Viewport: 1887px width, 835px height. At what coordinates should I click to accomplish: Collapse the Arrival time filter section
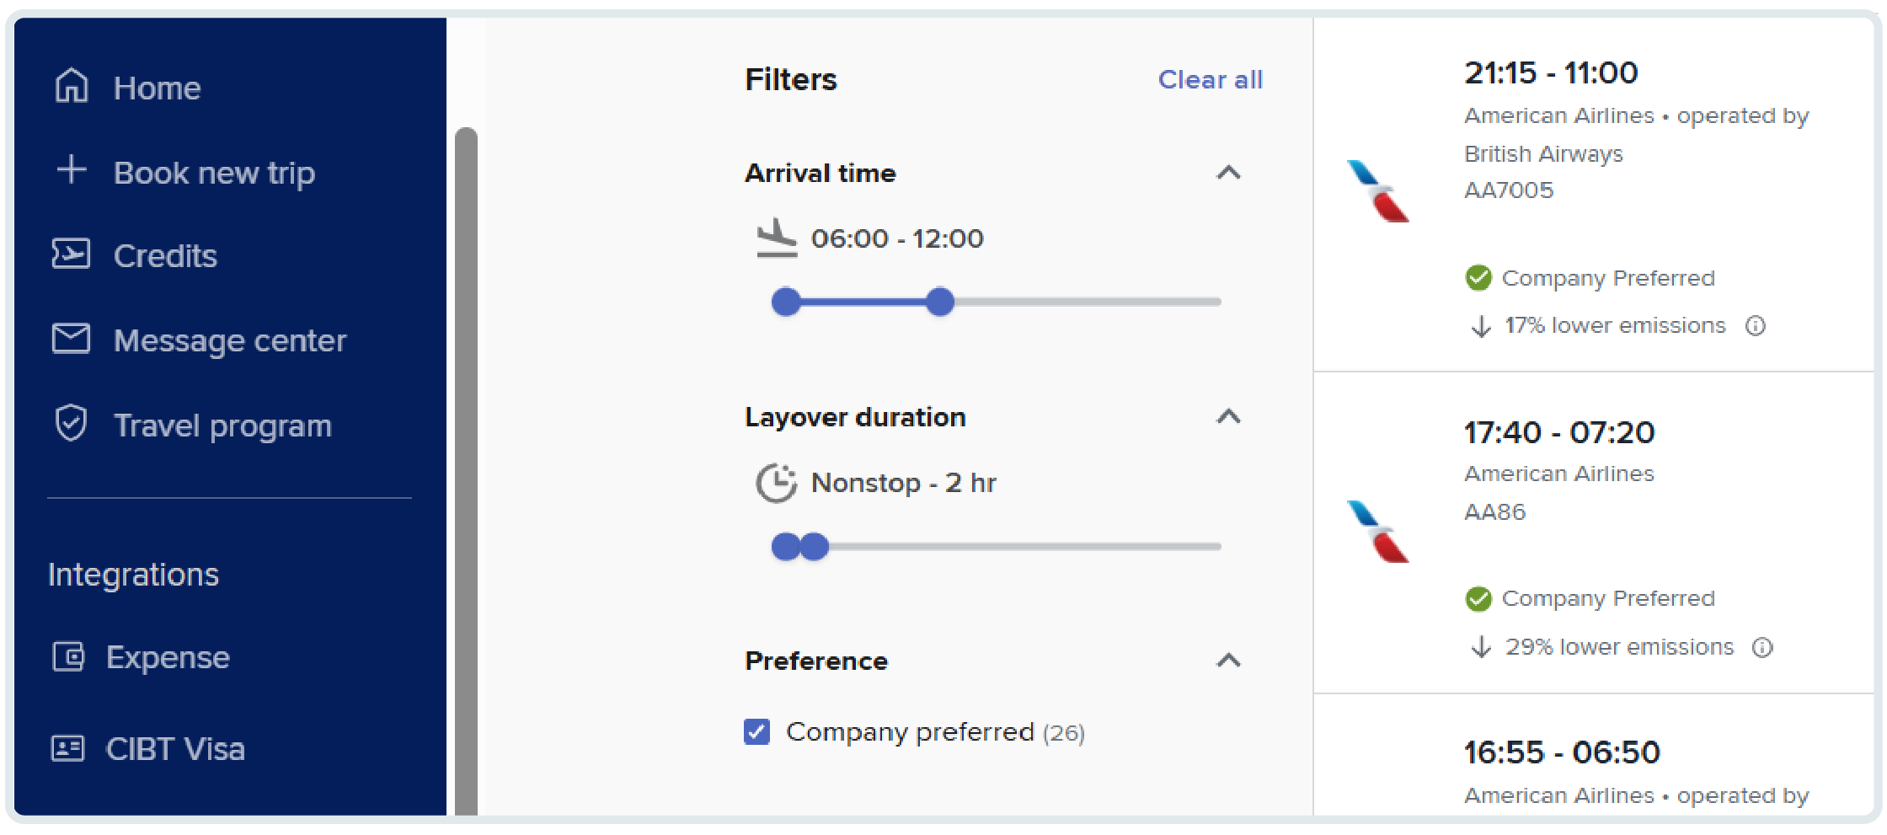pyautogui.click(x=1229, y=173)
